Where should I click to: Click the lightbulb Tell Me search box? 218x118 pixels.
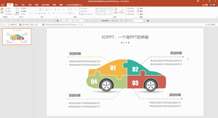pyautogui.click(x=74, y=5)
